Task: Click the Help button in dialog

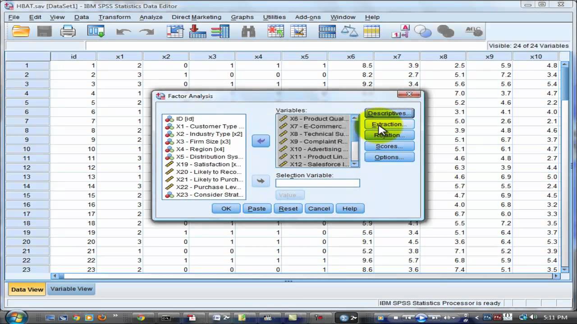Action: [x=350, y=208]
